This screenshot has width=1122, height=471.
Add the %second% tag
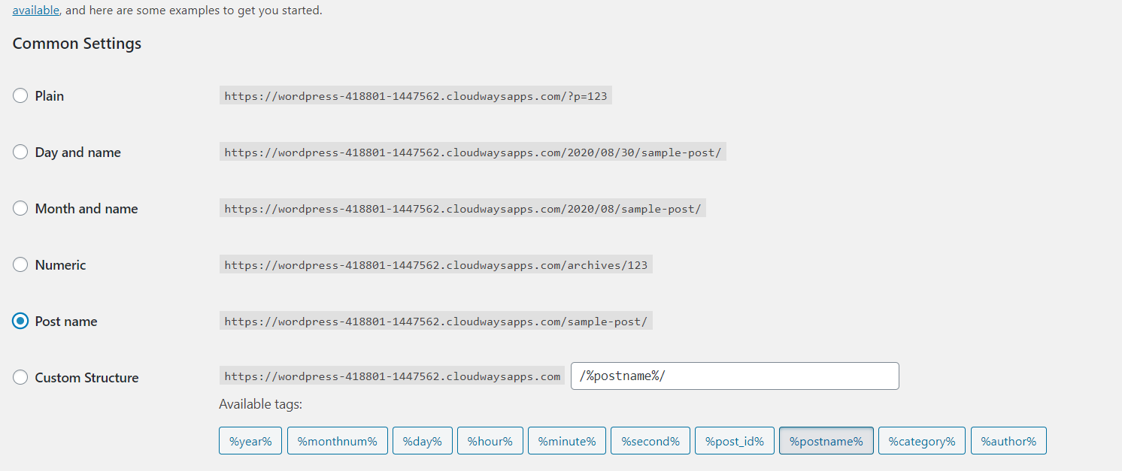click(x=650, y=441)
